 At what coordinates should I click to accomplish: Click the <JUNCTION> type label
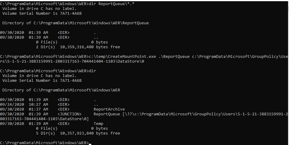point(69,114)
